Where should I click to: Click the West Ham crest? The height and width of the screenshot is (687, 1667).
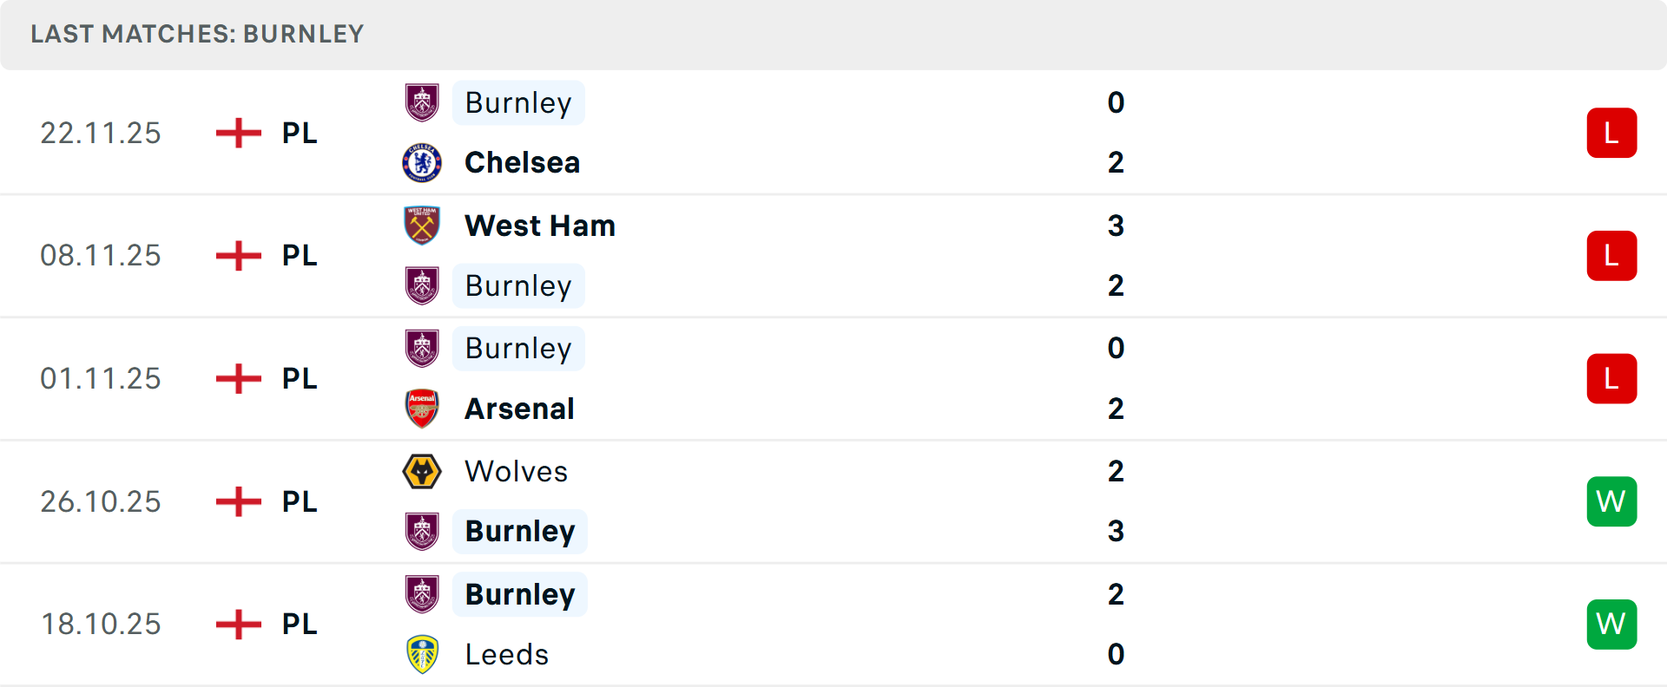point(423,226)
